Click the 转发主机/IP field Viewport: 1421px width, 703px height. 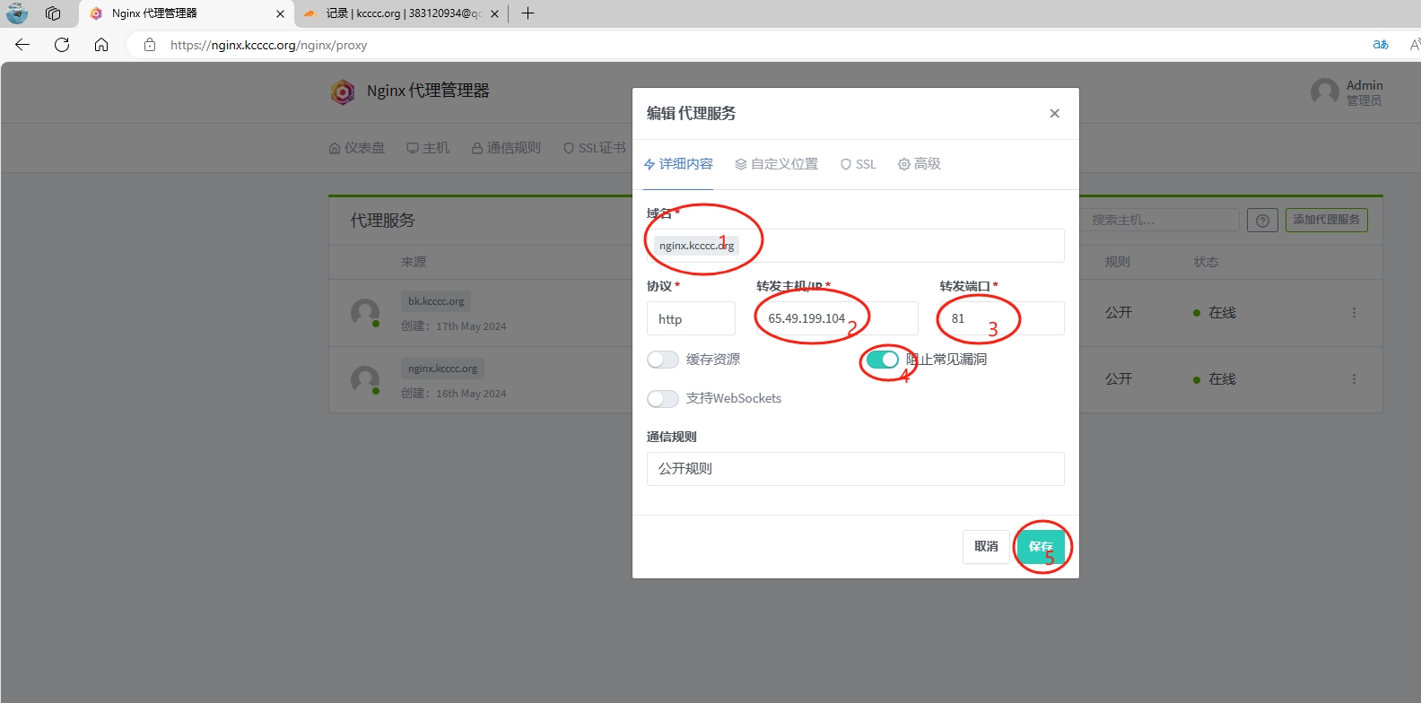(838, 318)
